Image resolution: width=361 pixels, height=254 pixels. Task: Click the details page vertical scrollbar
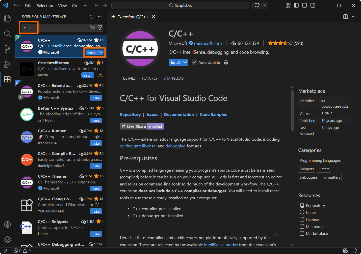[x=292, y=111]
